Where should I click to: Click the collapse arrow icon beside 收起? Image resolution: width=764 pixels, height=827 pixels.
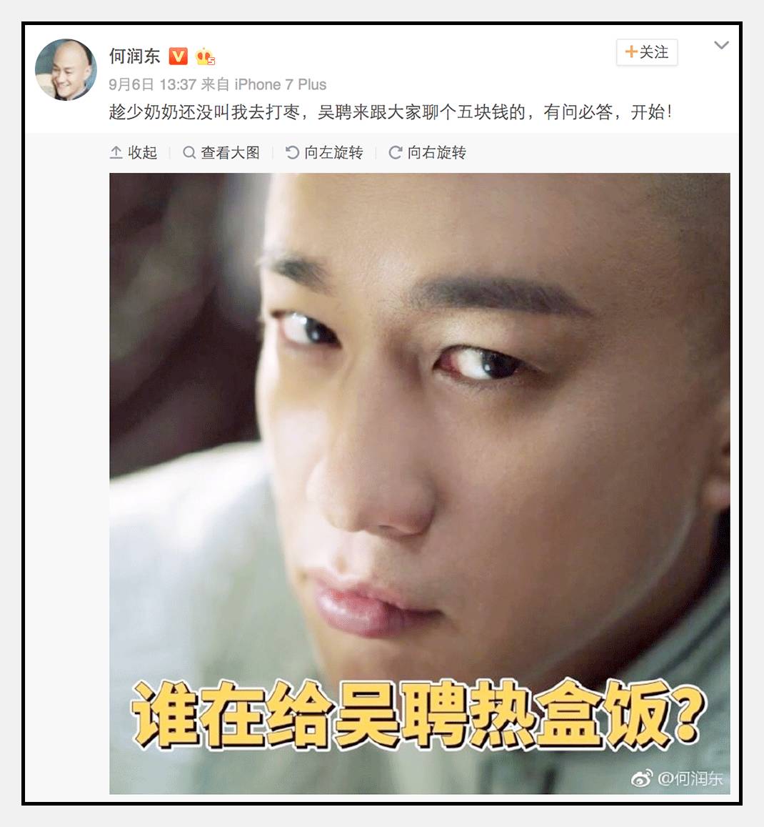(116, 152)
